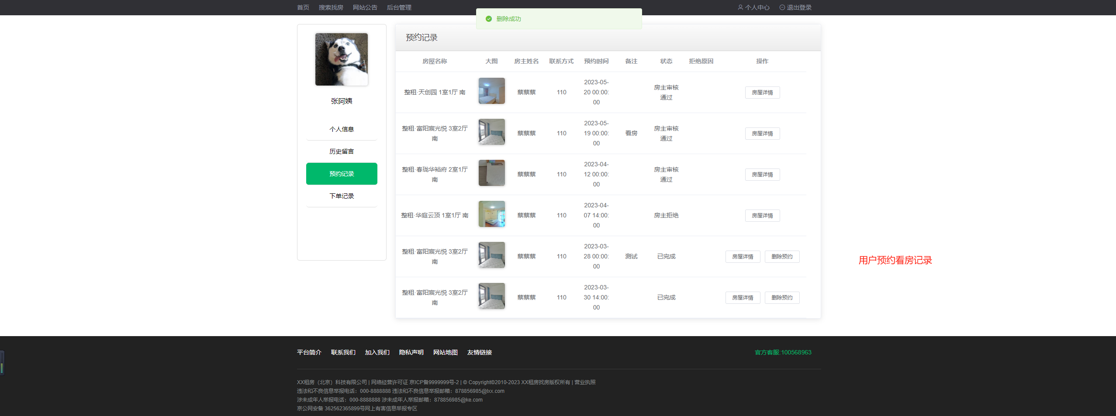Open thumbnail of 天创园 1室1厅 listing
Image resolution: width=1116 pixels, height=416 pixels.
(x=491, y=91)
